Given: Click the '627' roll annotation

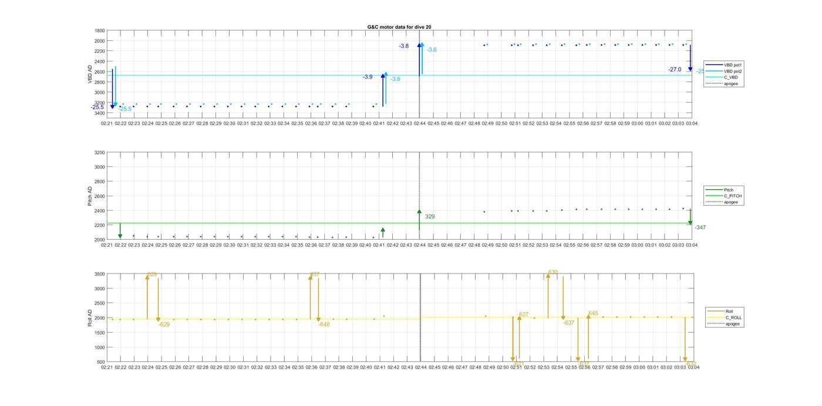Looking at the screenshot, I should coord(524,315).
